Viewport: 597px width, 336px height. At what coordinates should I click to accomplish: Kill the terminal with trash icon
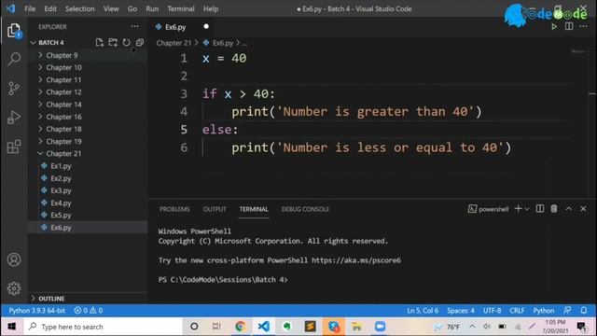(x=554, y=209)
